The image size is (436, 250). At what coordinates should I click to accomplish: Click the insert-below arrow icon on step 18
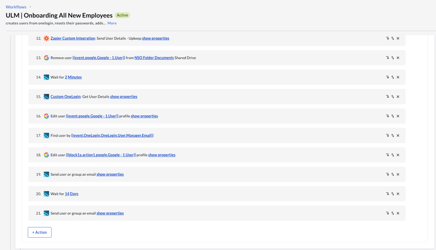(387, 155)
